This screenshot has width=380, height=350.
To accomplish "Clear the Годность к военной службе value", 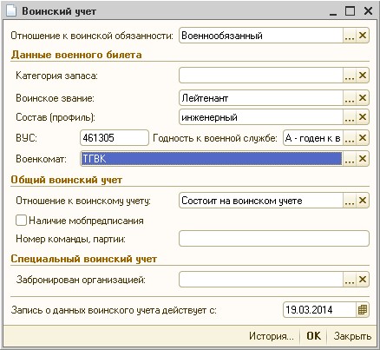I will pyautogui.click(x=363, y=138).
